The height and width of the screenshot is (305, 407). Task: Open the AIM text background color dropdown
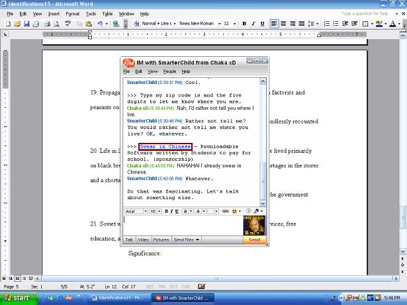pos(204,211)
